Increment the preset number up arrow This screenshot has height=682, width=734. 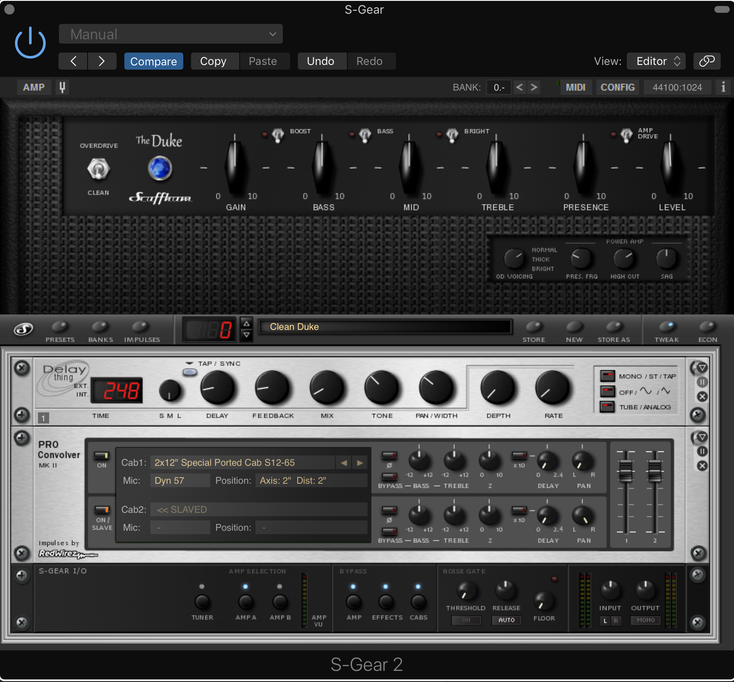(247, 323)
